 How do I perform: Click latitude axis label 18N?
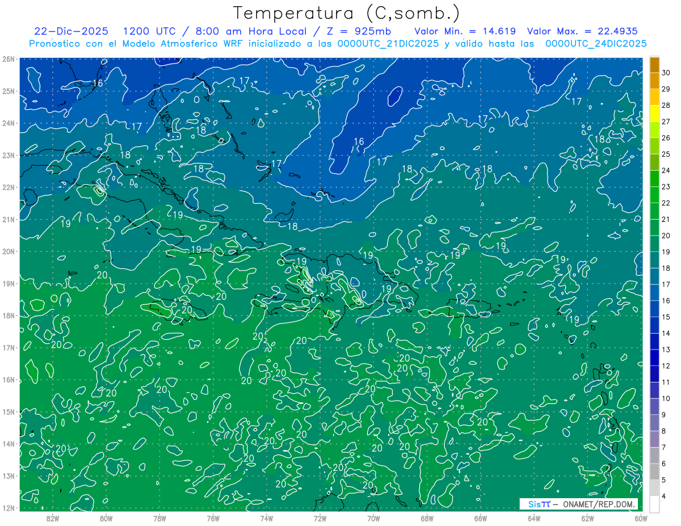tap(8, 315)
